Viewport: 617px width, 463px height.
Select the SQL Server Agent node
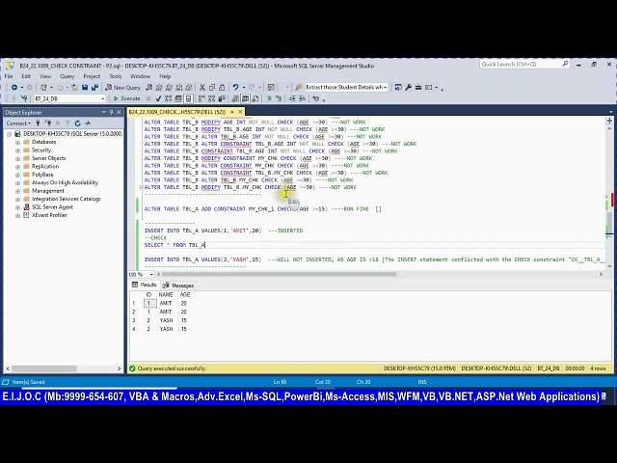[52, 207]
